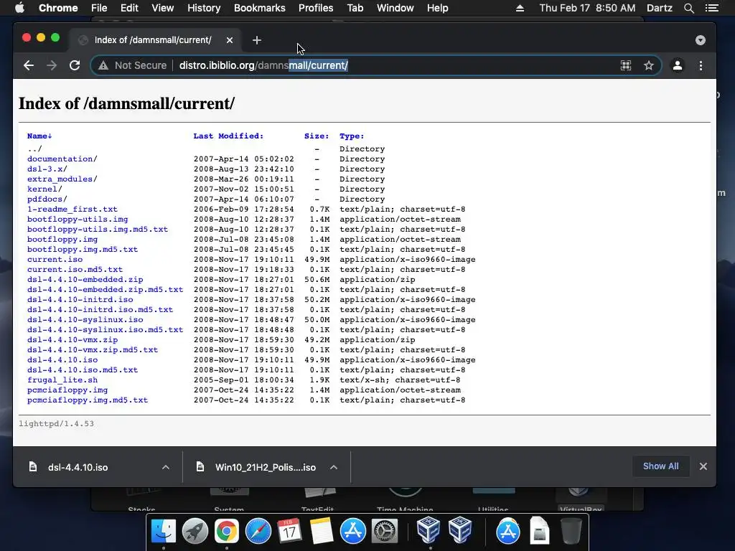The height and width of the screenshot is (551, 735).
Task: Open the downloaded Win10_21H2_Polis iso file
Action: [x=266, y=468]
